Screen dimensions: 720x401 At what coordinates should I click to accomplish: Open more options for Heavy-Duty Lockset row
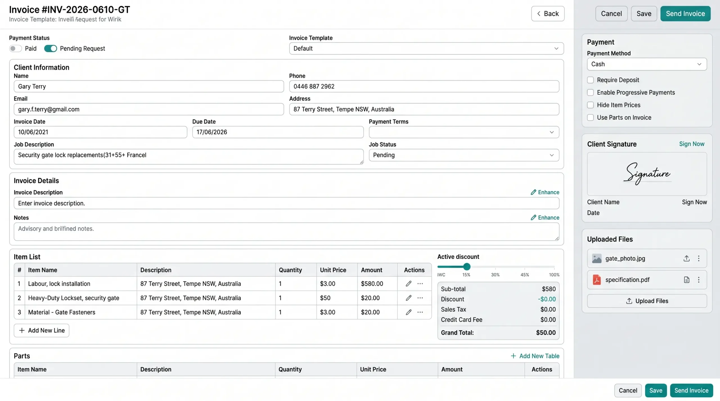coord(420,298)
